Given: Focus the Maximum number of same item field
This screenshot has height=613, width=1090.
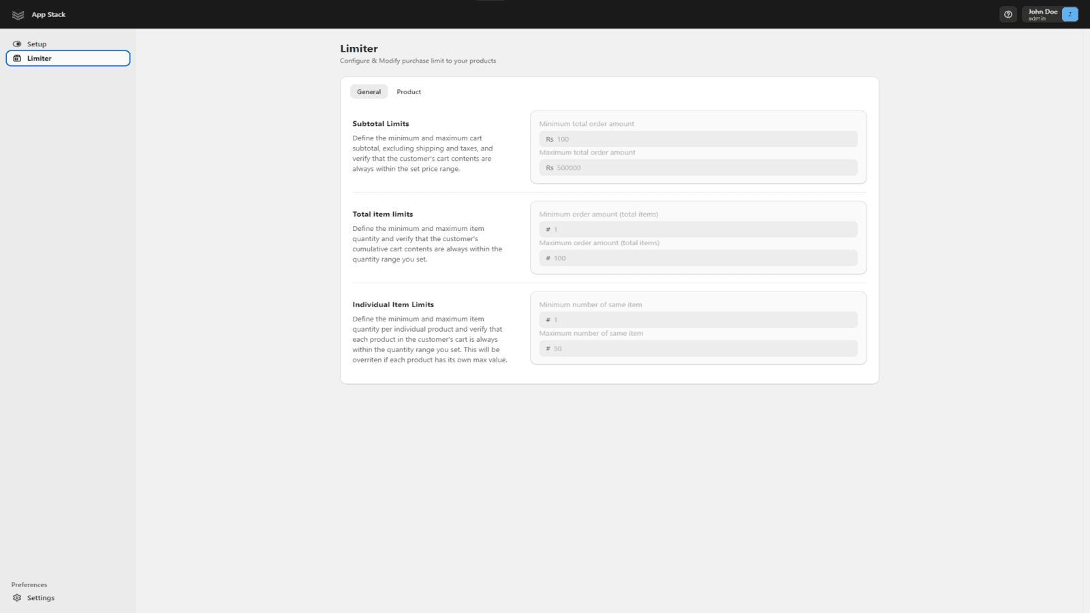Looking at the screenshot, I should point(702,349).
